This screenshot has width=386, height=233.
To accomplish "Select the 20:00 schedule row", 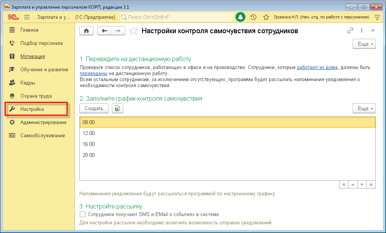I will click(x=228, y=155).
